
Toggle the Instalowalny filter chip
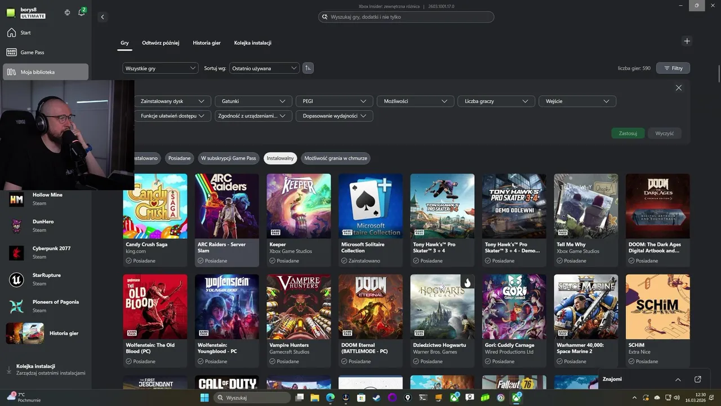point(281,158)
